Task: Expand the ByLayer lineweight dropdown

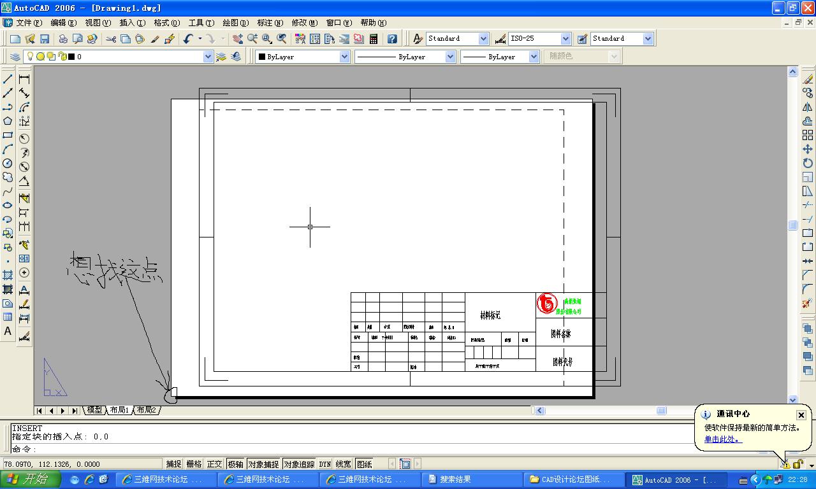Action: 534,57
